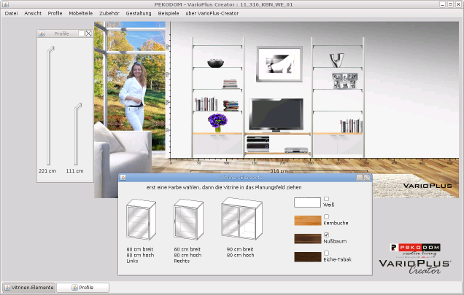This screenshot has width=464, height=295.
Task: Open the Gestaltung menu
Action: coord(139,13)
